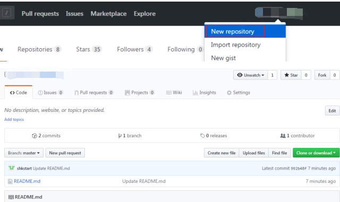The image size is (340, 202).
Task: Click New pull request button
Action: (x=65, y=153)
